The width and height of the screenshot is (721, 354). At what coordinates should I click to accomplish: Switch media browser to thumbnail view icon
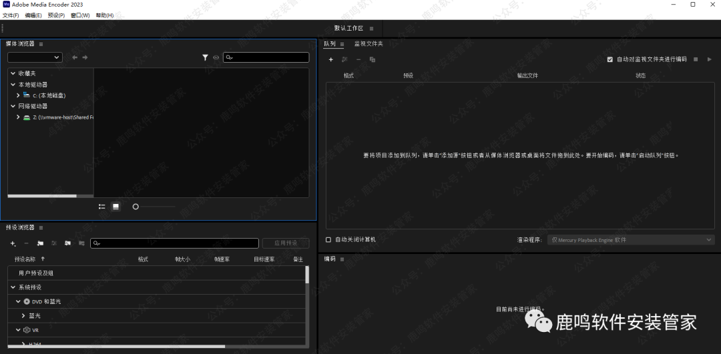point(116,207)
